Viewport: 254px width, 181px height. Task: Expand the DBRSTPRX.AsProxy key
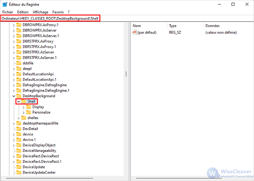[14, 41]
